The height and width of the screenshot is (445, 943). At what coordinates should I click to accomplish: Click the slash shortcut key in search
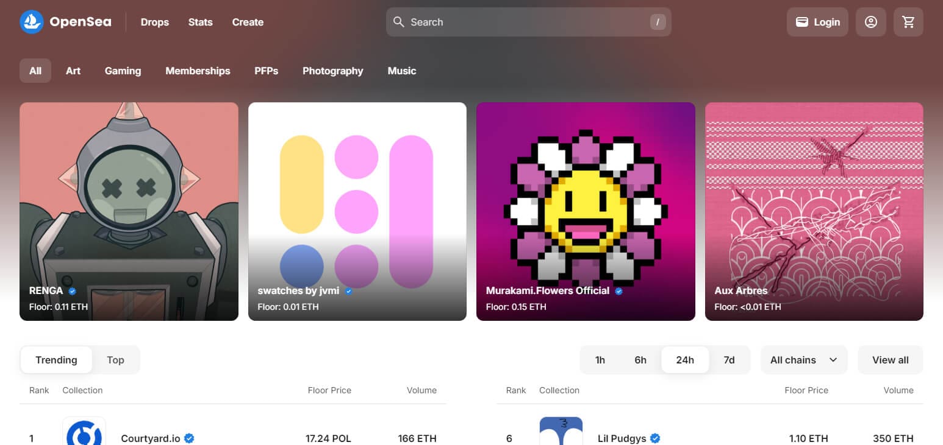coord(657,22)
